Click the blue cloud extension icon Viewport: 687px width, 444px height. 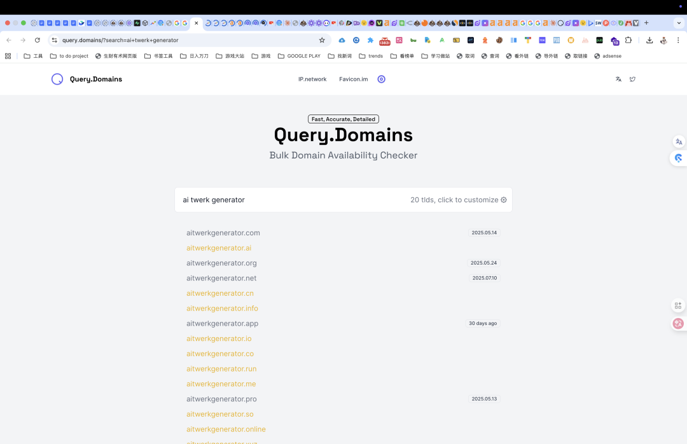[x=342, y=40]
